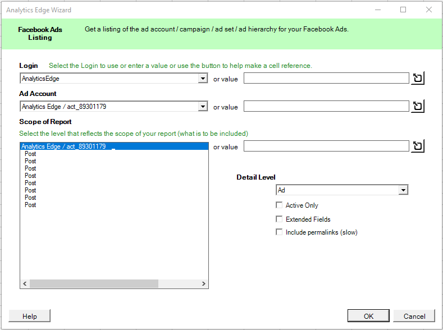Image resolution: width=443 pixels, height=330 pixels.
Task: Click cell reference button beside Login value
Action: pyautogui.click(x=417, y=79)
